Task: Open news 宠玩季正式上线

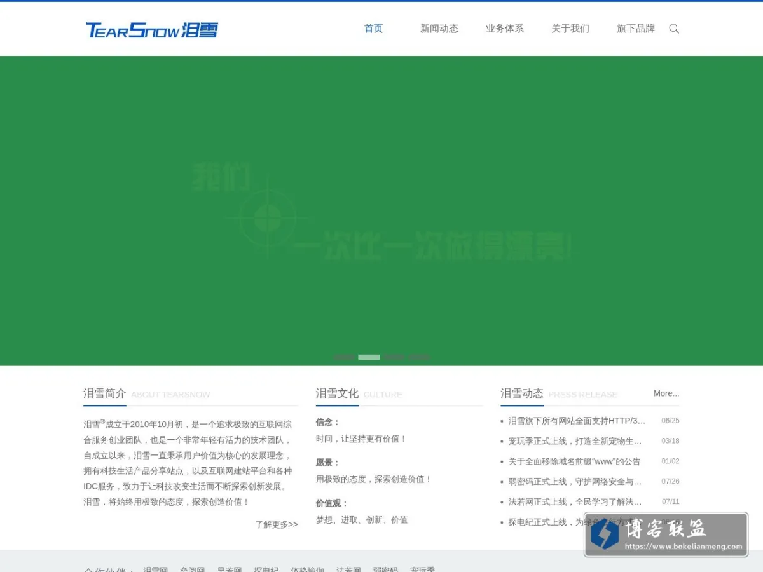Action: [x=575, y=441]
